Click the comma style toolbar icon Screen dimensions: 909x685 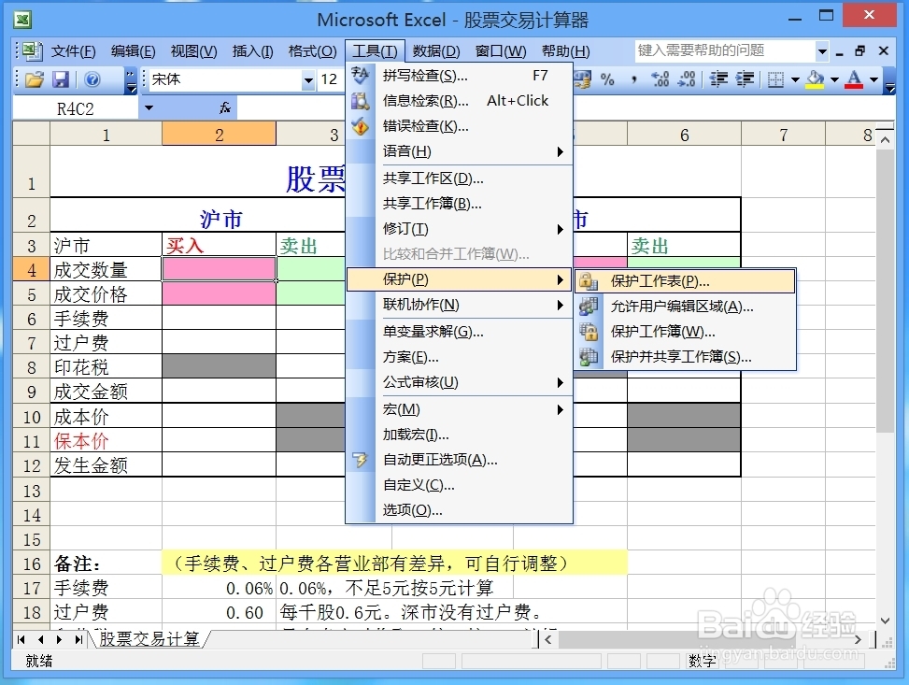tap(633, 79)
